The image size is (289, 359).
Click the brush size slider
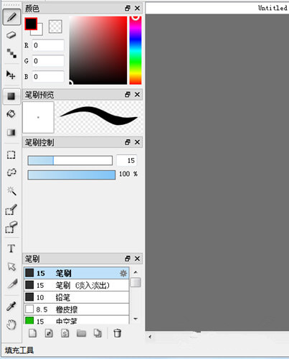70,160
